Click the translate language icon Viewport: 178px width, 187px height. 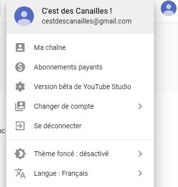(20, 173)
